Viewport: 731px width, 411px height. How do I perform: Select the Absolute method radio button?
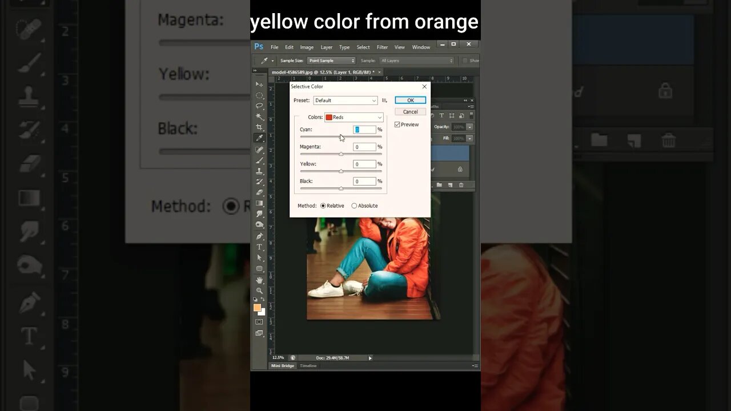[x=354, y=205]
